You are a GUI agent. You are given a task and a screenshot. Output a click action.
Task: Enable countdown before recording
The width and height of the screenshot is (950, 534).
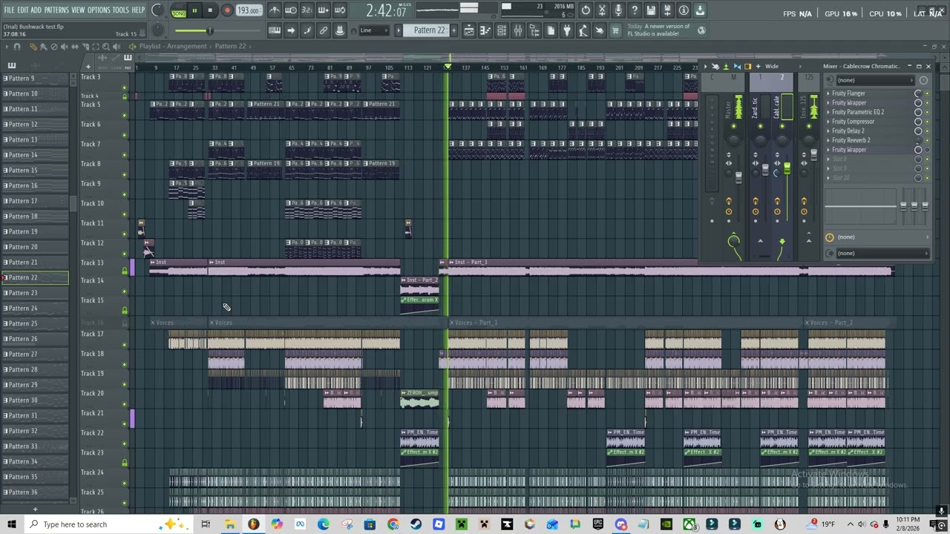click(307, 10)
